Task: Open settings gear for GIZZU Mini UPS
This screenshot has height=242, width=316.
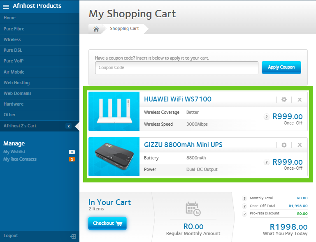Action: (284, 145)
